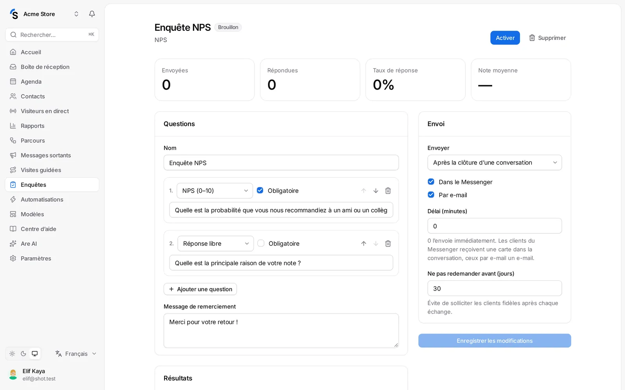Open the Français language selector

[x=76, y=354]
